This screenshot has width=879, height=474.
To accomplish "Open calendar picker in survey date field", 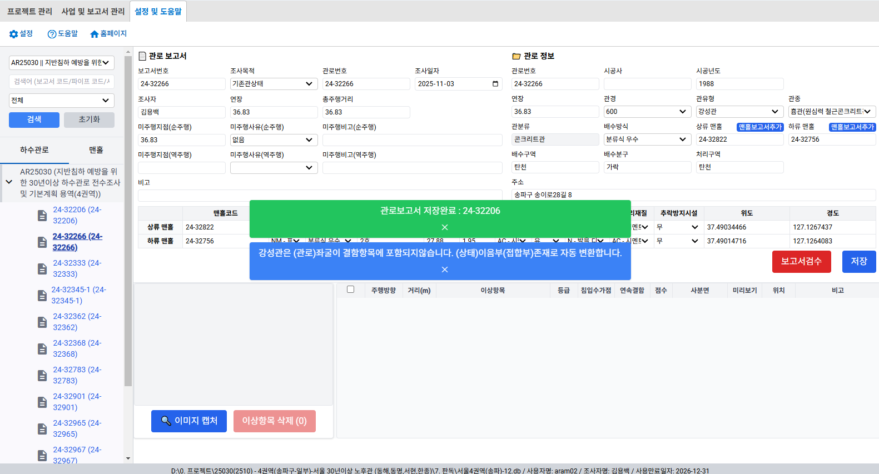I will click(x=495, y=84).
